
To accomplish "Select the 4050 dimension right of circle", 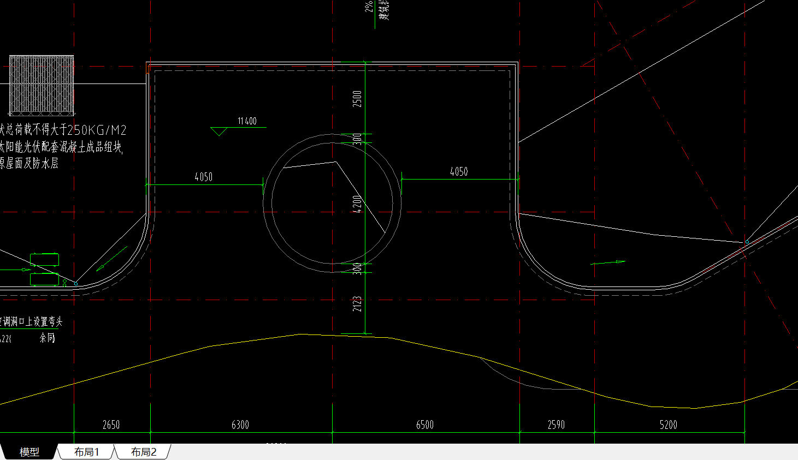I will click(459, 172).
